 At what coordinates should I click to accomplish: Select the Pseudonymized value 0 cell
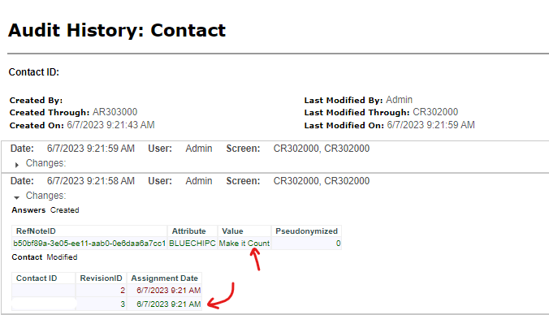coord(306,244)
